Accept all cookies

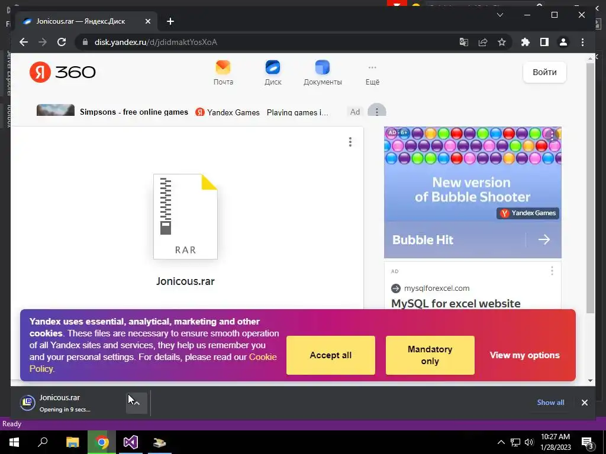[330, 355]
